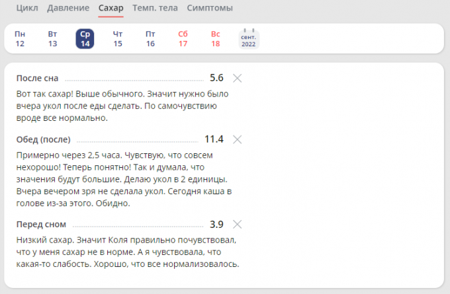This screenshot has width=450, height=294.
Task: Select the Сахар tab
Action: [x=111, y=8]
